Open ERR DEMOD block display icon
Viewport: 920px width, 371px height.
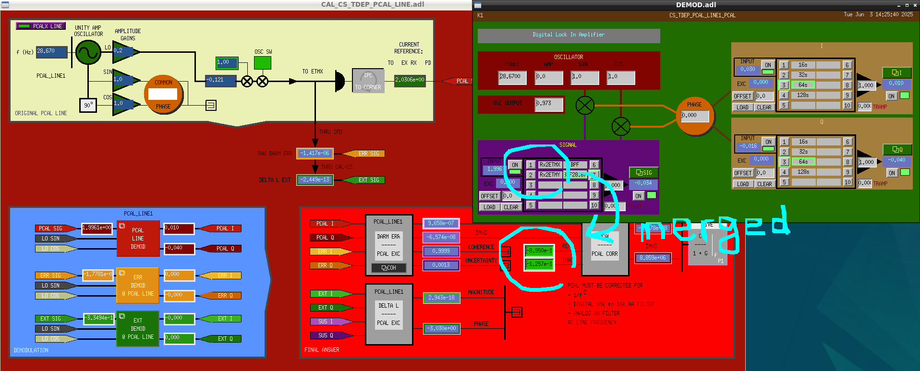pos(122,273)
